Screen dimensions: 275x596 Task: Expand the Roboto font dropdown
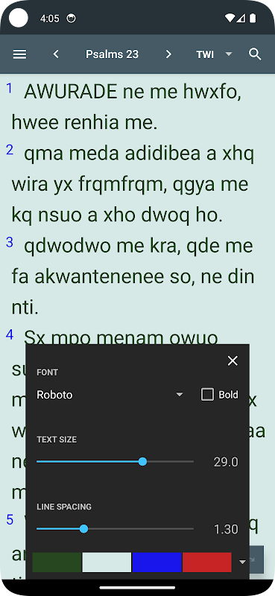coord(110,395)
